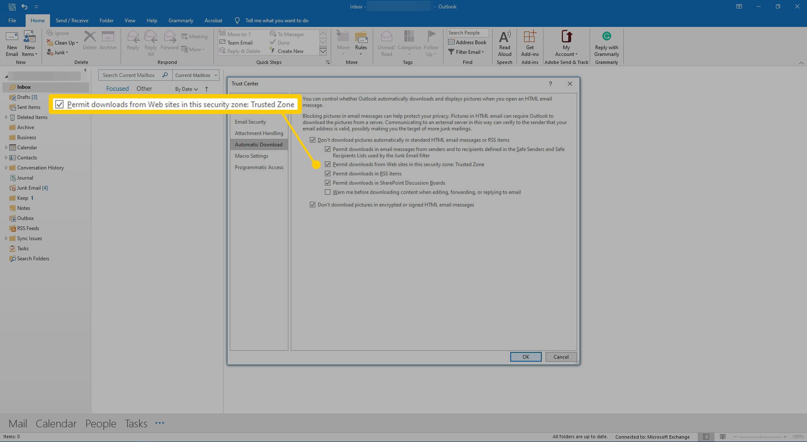Click the Reply All icon
807x442 pixels.
(x=150, y=36)
